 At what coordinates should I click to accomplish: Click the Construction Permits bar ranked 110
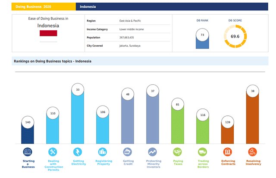point(53,125)
